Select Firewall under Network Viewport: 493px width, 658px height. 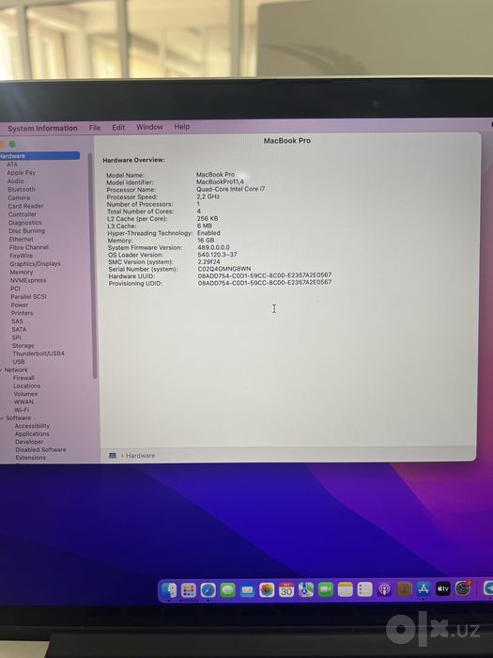(23, 378)
